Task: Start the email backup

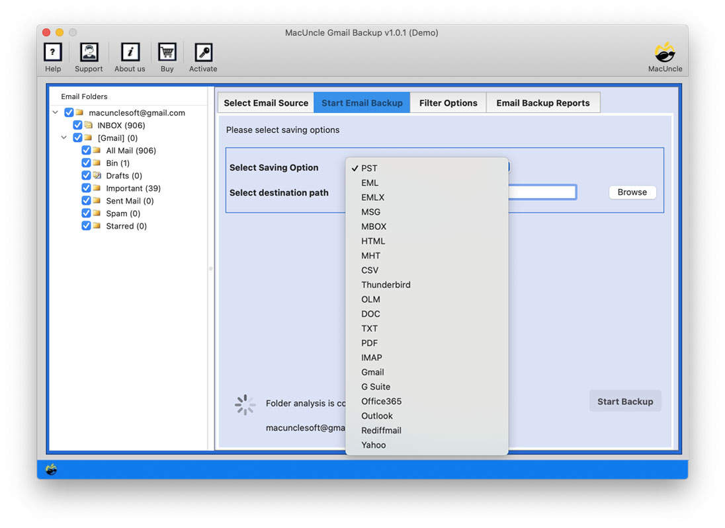Action: pyautogui.click(x=624, y=400)
